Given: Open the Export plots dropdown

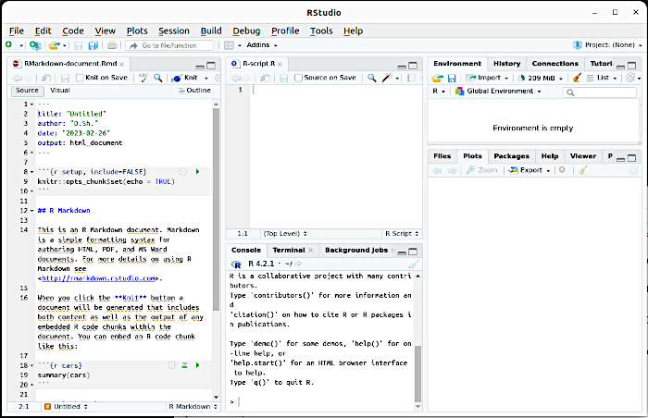Looking at the screenshot, I should pos(530,170).
